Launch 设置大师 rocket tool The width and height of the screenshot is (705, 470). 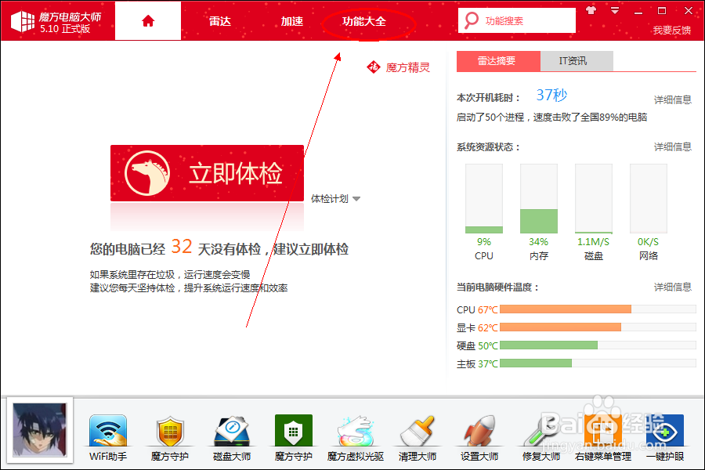coord(479,437)
